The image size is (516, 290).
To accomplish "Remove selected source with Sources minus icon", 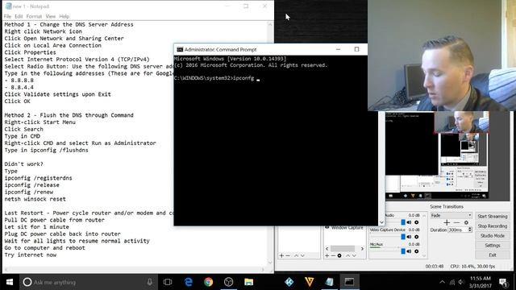I will point(333,255).
